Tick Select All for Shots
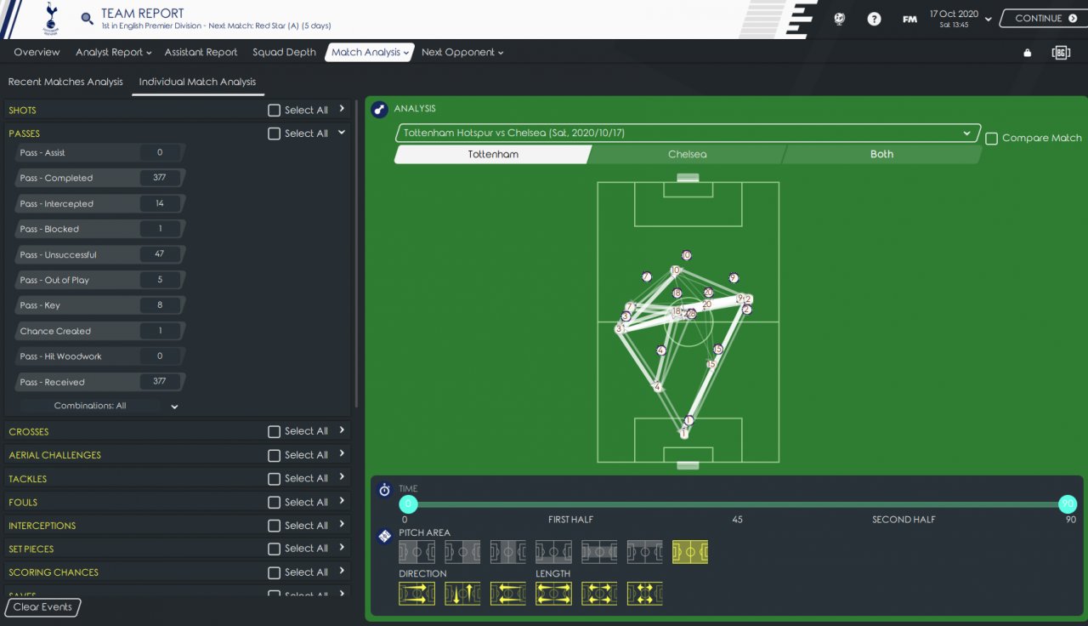Viewport: 1088px width, 626px height. click(x=274, y=111)
